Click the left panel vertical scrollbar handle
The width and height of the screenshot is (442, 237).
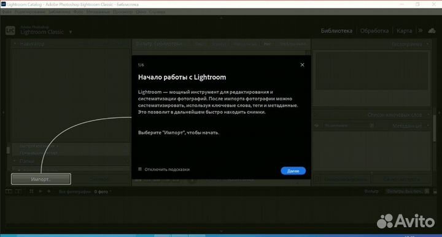point(8,151)
